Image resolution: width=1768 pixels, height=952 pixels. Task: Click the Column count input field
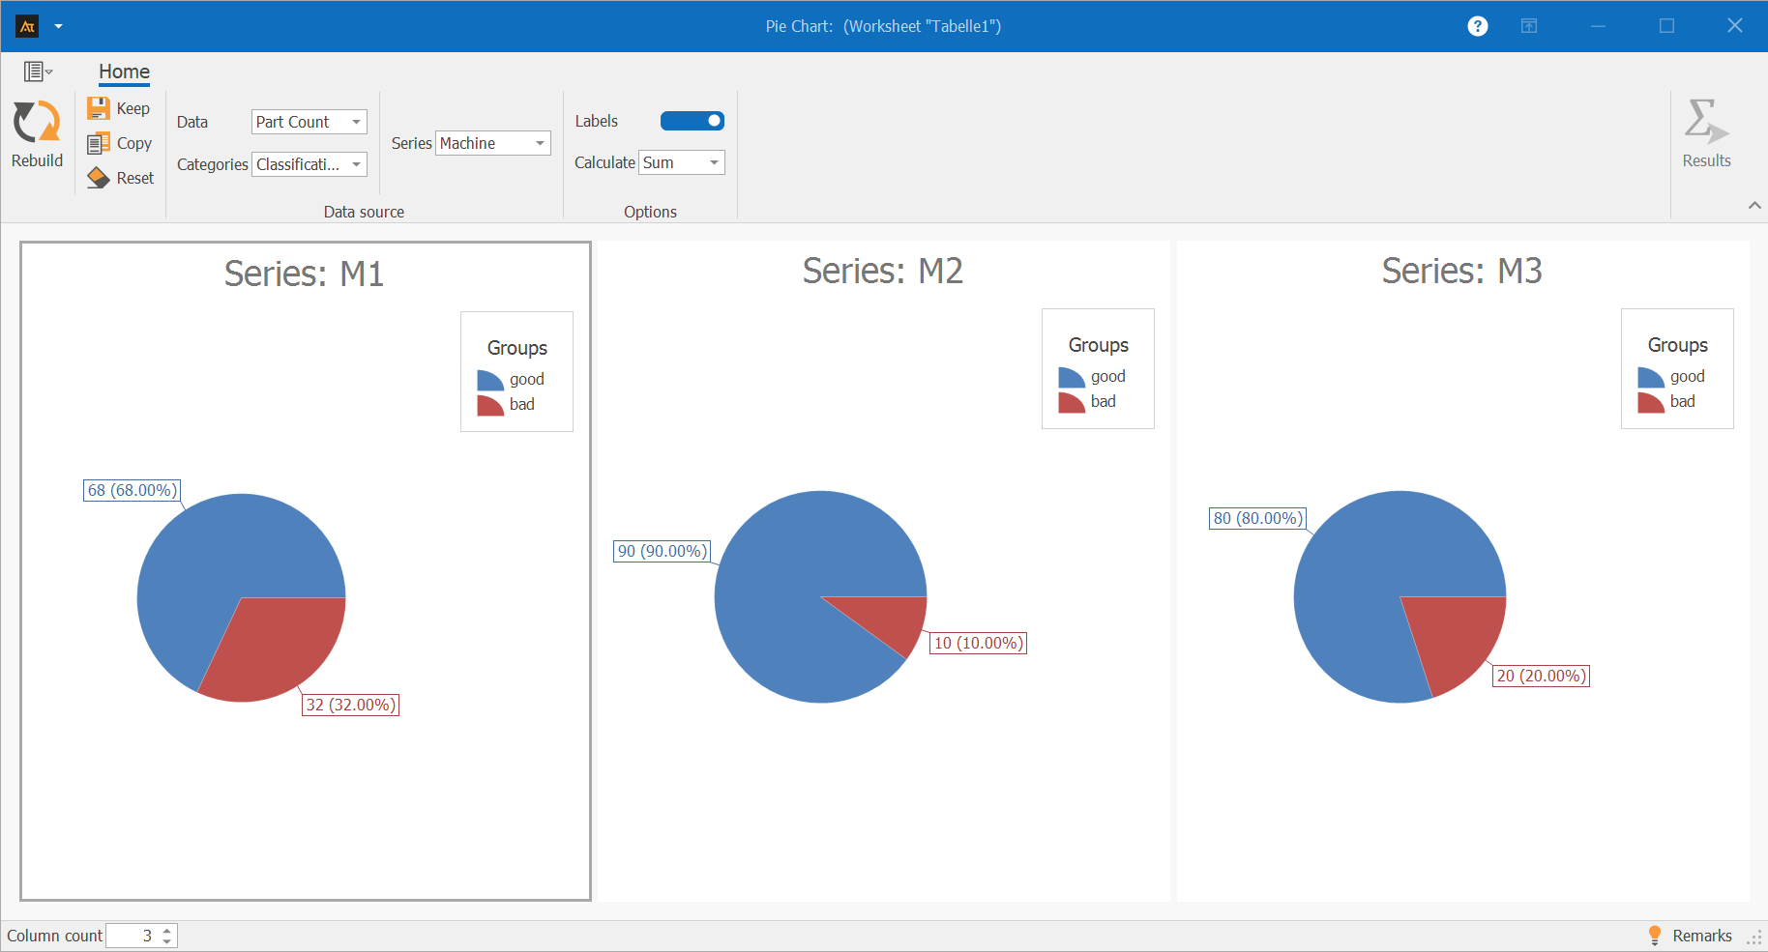pos(132,936)
